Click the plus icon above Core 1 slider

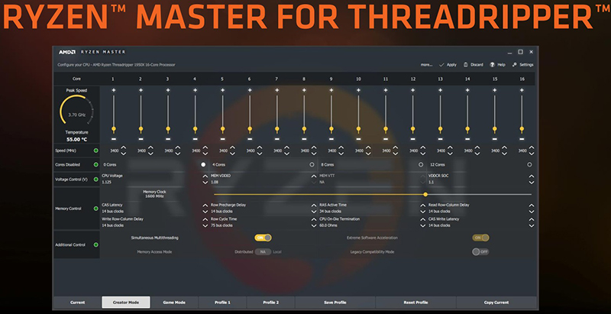tap(113, 90)
